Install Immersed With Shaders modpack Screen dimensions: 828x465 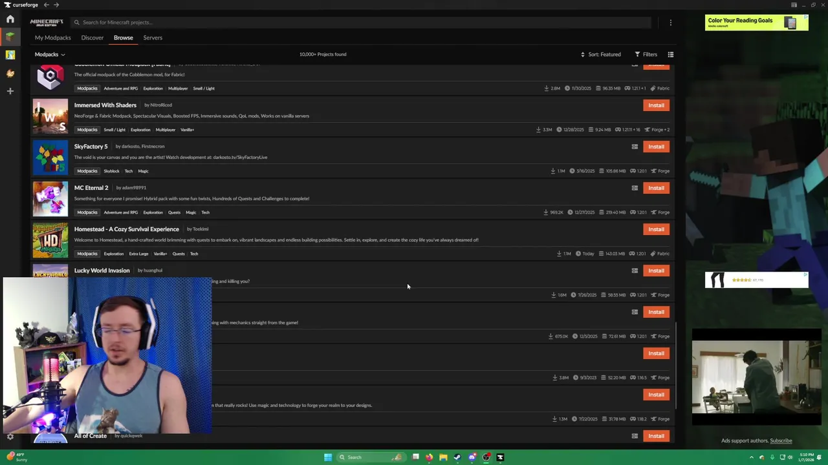(x=656, y=105)
